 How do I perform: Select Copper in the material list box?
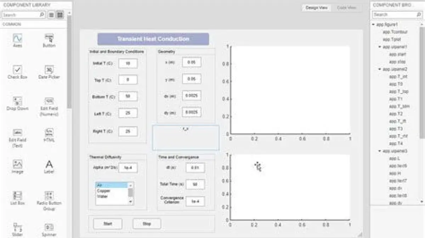point(104,191)
